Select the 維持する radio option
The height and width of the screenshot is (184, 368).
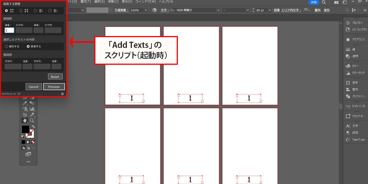point(7,46)
